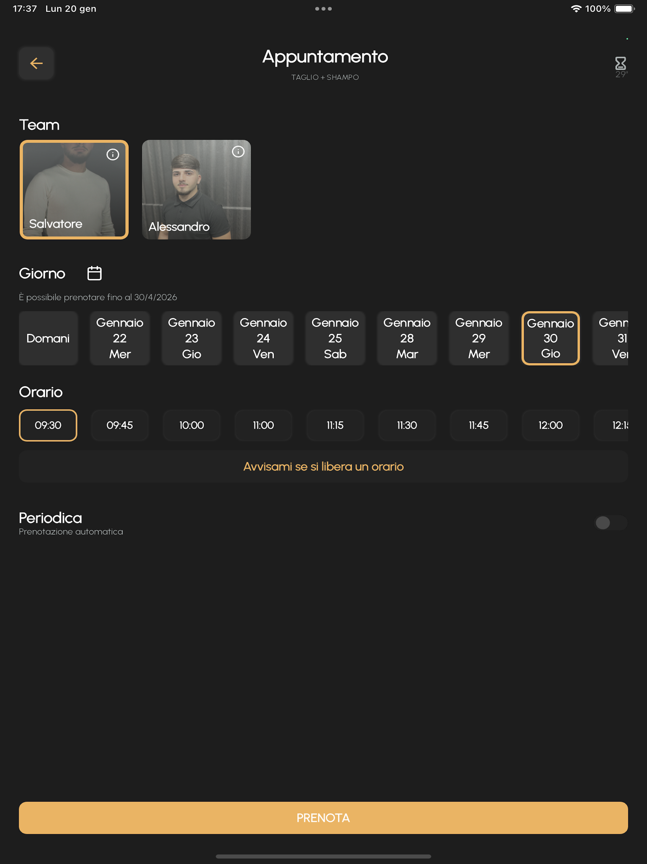Choose Gennaio 28 Mar date
Screen dimensions: 647x864
click(407, 338)
